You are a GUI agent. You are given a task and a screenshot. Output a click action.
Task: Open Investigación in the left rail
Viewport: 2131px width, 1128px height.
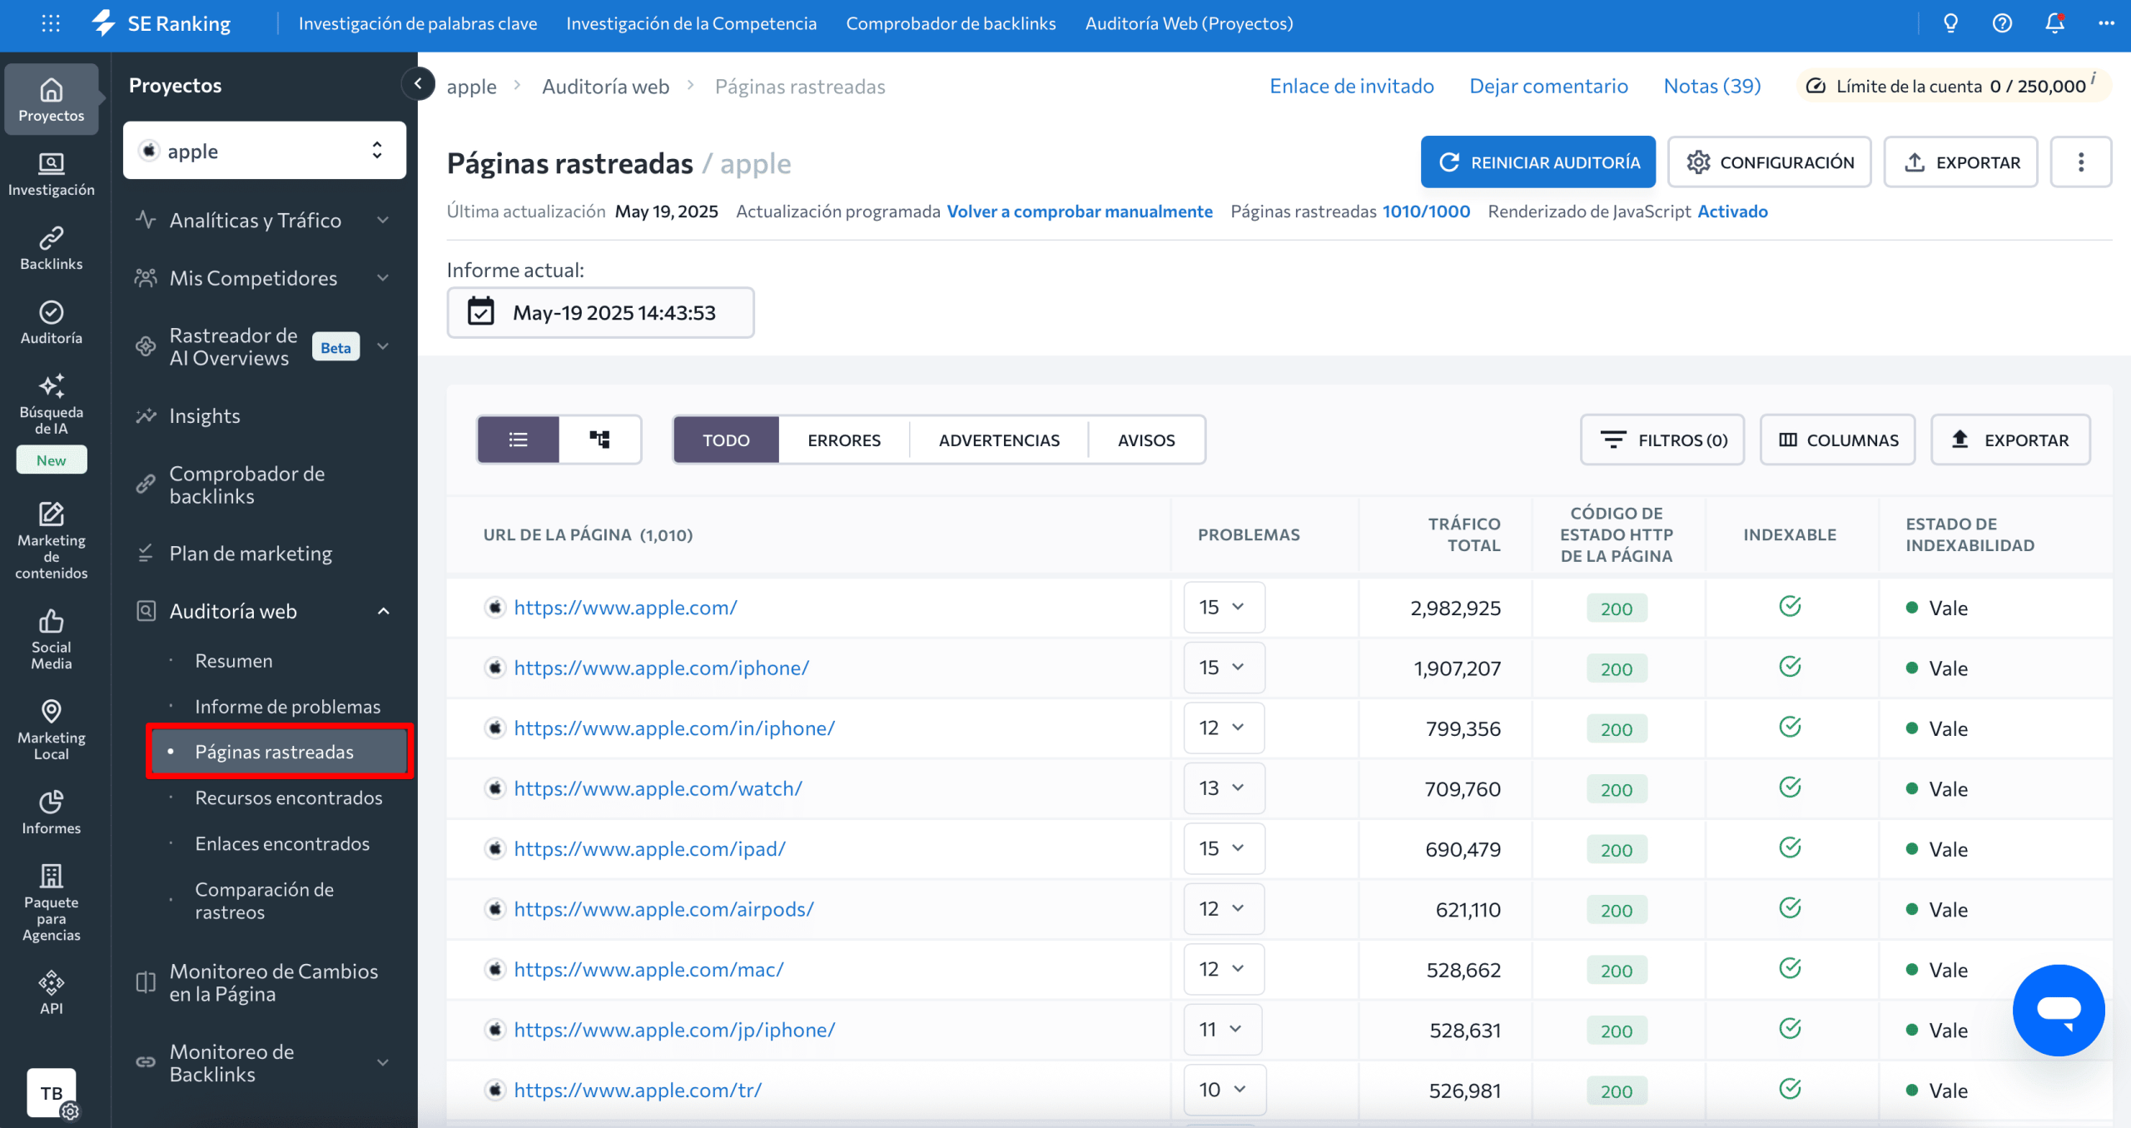tap(51, 174)
